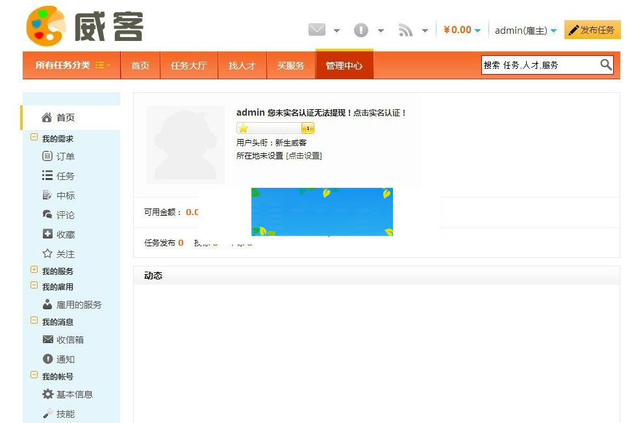Click the notification exclamation icon at the top

coord(362,29)
